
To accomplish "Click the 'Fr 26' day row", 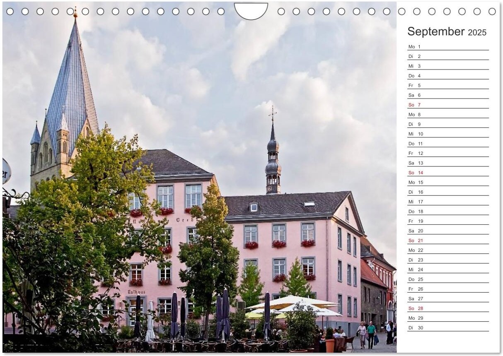I will 448,289.
